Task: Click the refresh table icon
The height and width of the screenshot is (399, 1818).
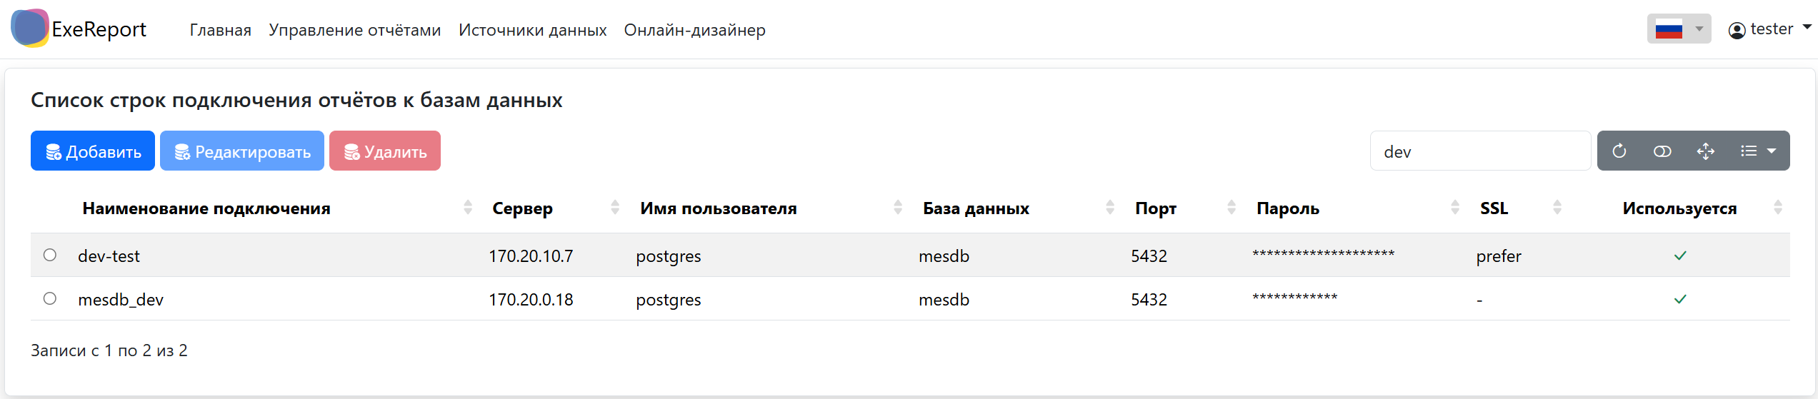Action: [1619, 151]
